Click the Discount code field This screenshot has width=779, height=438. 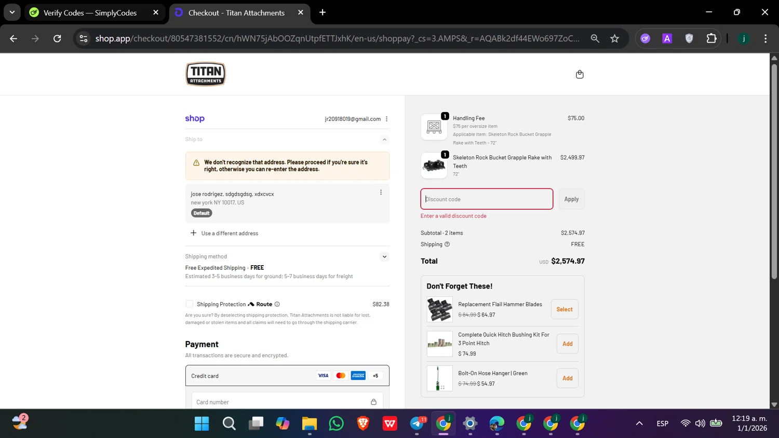pyautogui.click(x=487, y=199)
